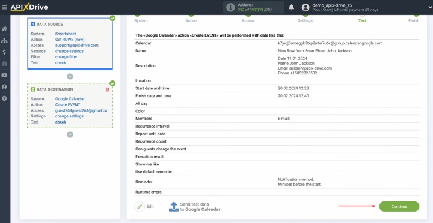Click finish value 20.02.2024 12:40
This screenshot has width=433, height=223.
pyautogui.click(x=293, y=96)
